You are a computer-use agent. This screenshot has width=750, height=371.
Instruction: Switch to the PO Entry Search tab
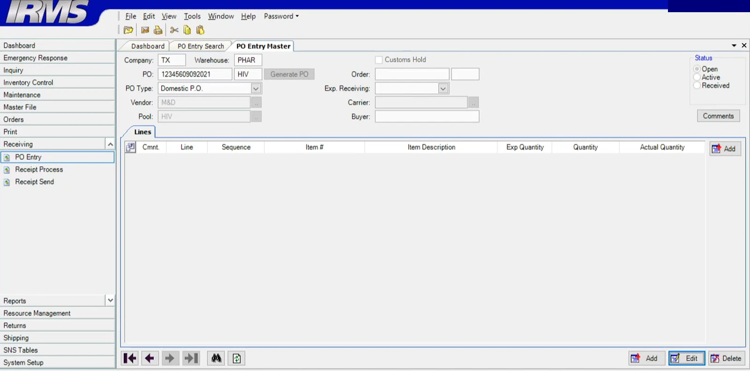point(201,46)
